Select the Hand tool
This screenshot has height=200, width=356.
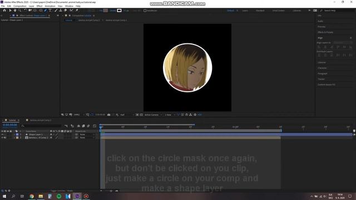click(x=15, y=11)
